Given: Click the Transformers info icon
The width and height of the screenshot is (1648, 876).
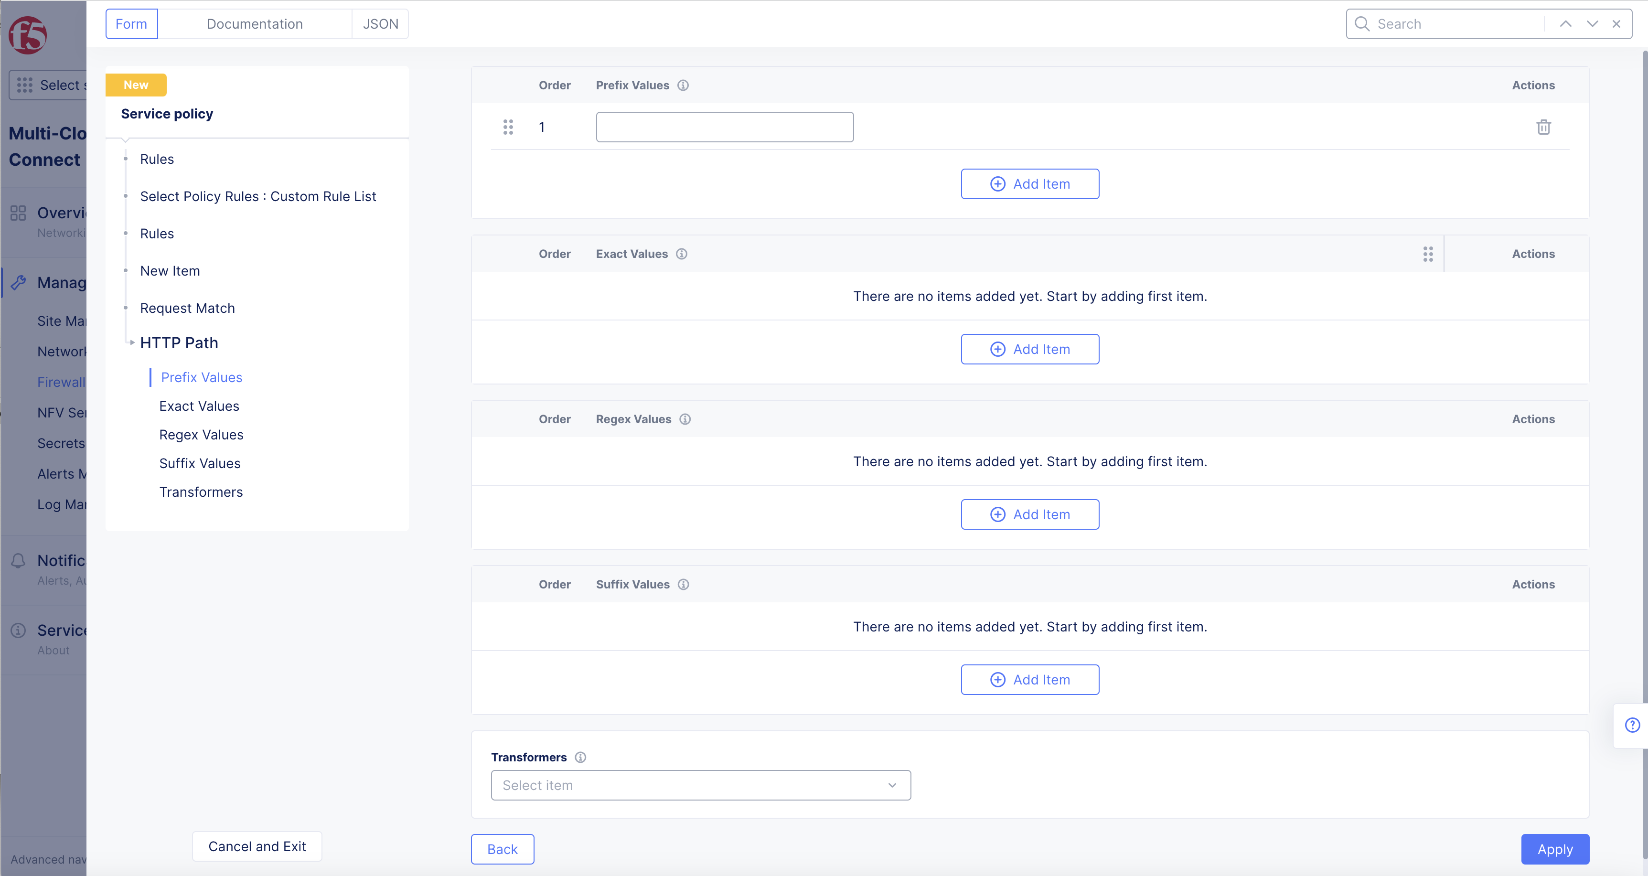Looking at the screenshot, I should 580,757.
